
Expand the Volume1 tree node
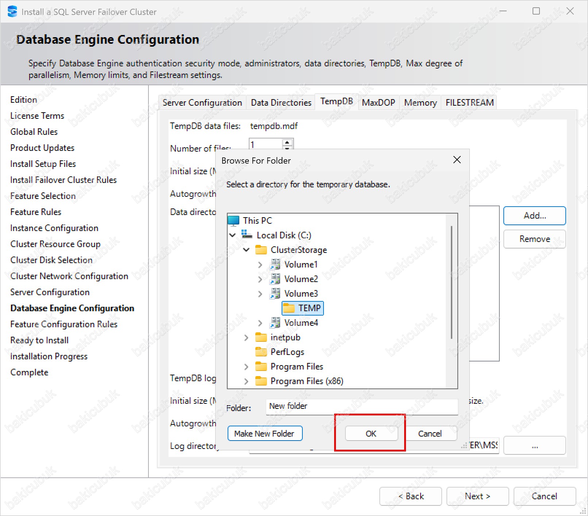pyautogui.click(x=260, y=265)
